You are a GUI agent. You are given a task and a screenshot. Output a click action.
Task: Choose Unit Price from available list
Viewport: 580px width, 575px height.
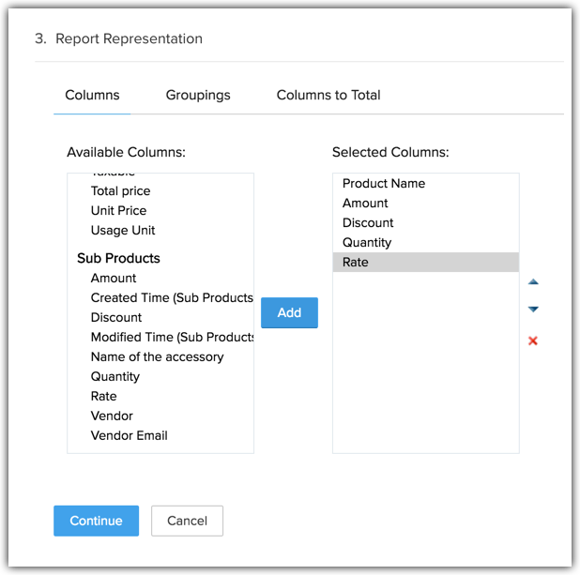tap(118, 210)
